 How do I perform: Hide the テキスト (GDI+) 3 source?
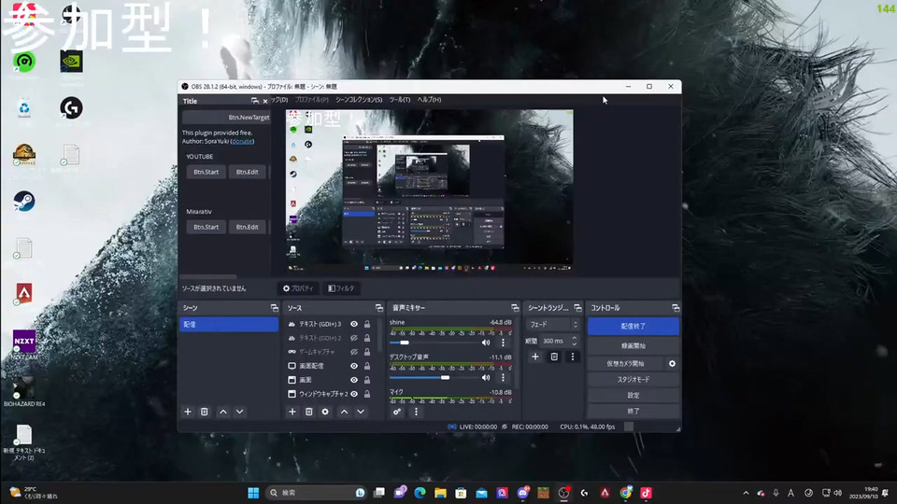click(354, 324)
